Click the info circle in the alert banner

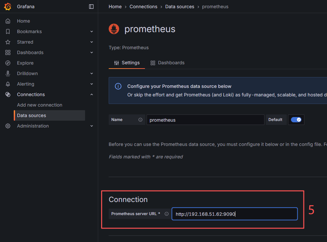(x=118, y=86)
